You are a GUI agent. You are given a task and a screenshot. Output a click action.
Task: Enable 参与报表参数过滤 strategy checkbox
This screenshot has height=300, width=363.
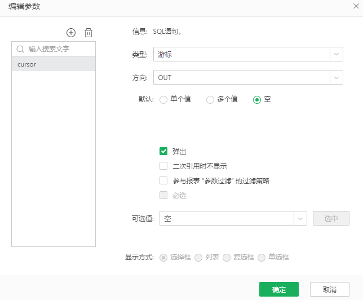pyautogui.click(x=163, y=180)
